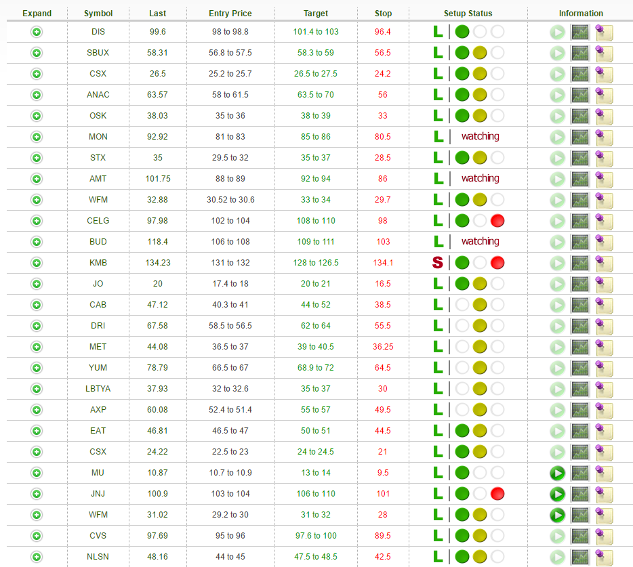Open the pinned note for YUM

tap(603, 368)
